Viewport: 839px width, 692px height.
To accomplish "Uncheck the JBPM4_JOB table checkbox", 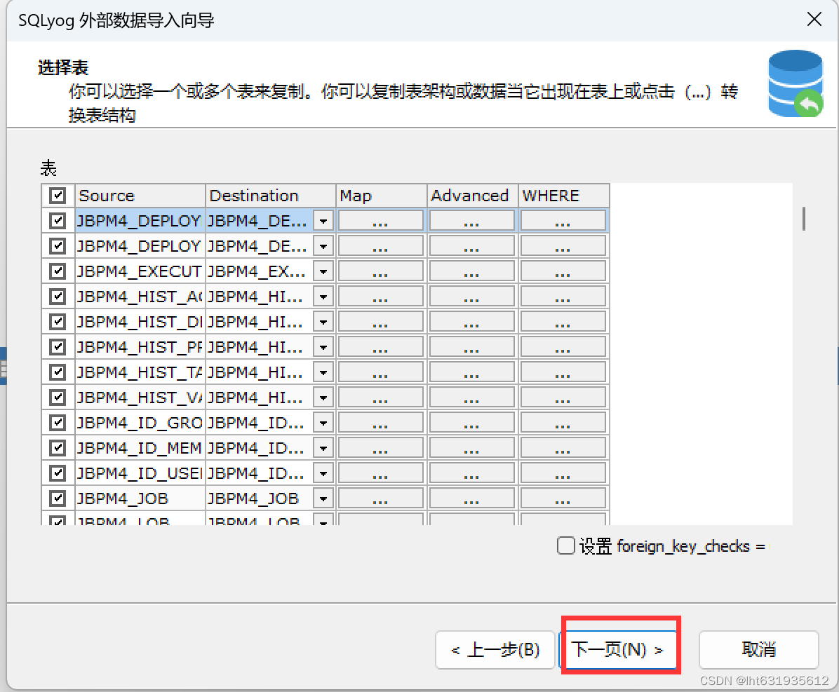I will point(58,498).
